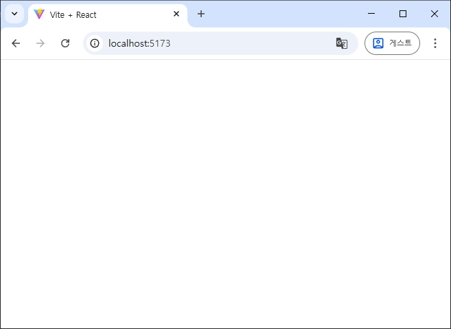The image size is (451, 329).
Task: View site information for localhost
Action: click(x=95, y=43)
